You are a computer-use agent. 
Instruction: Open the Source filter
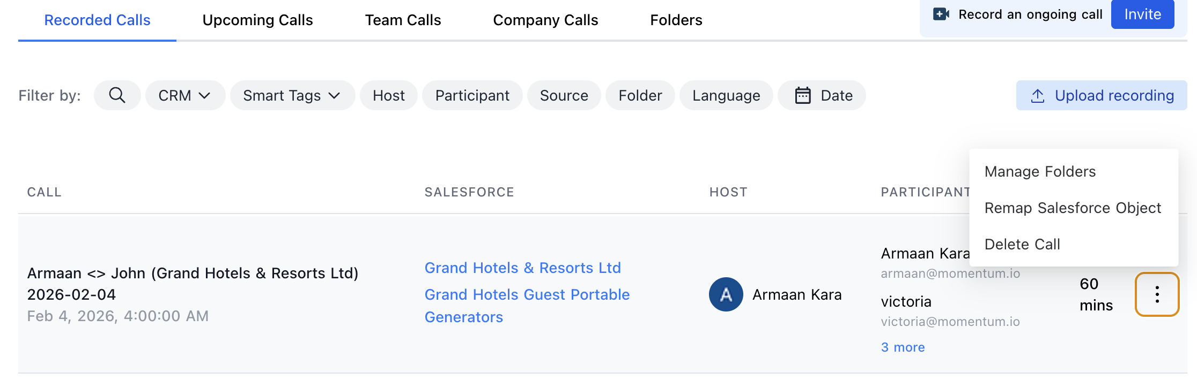564,95
